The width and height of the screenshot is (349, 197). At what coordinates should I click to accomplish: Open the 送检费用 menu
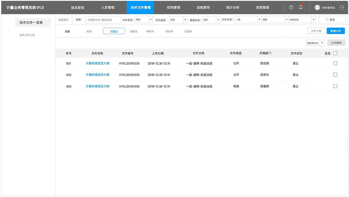click(x=203, y=8)
